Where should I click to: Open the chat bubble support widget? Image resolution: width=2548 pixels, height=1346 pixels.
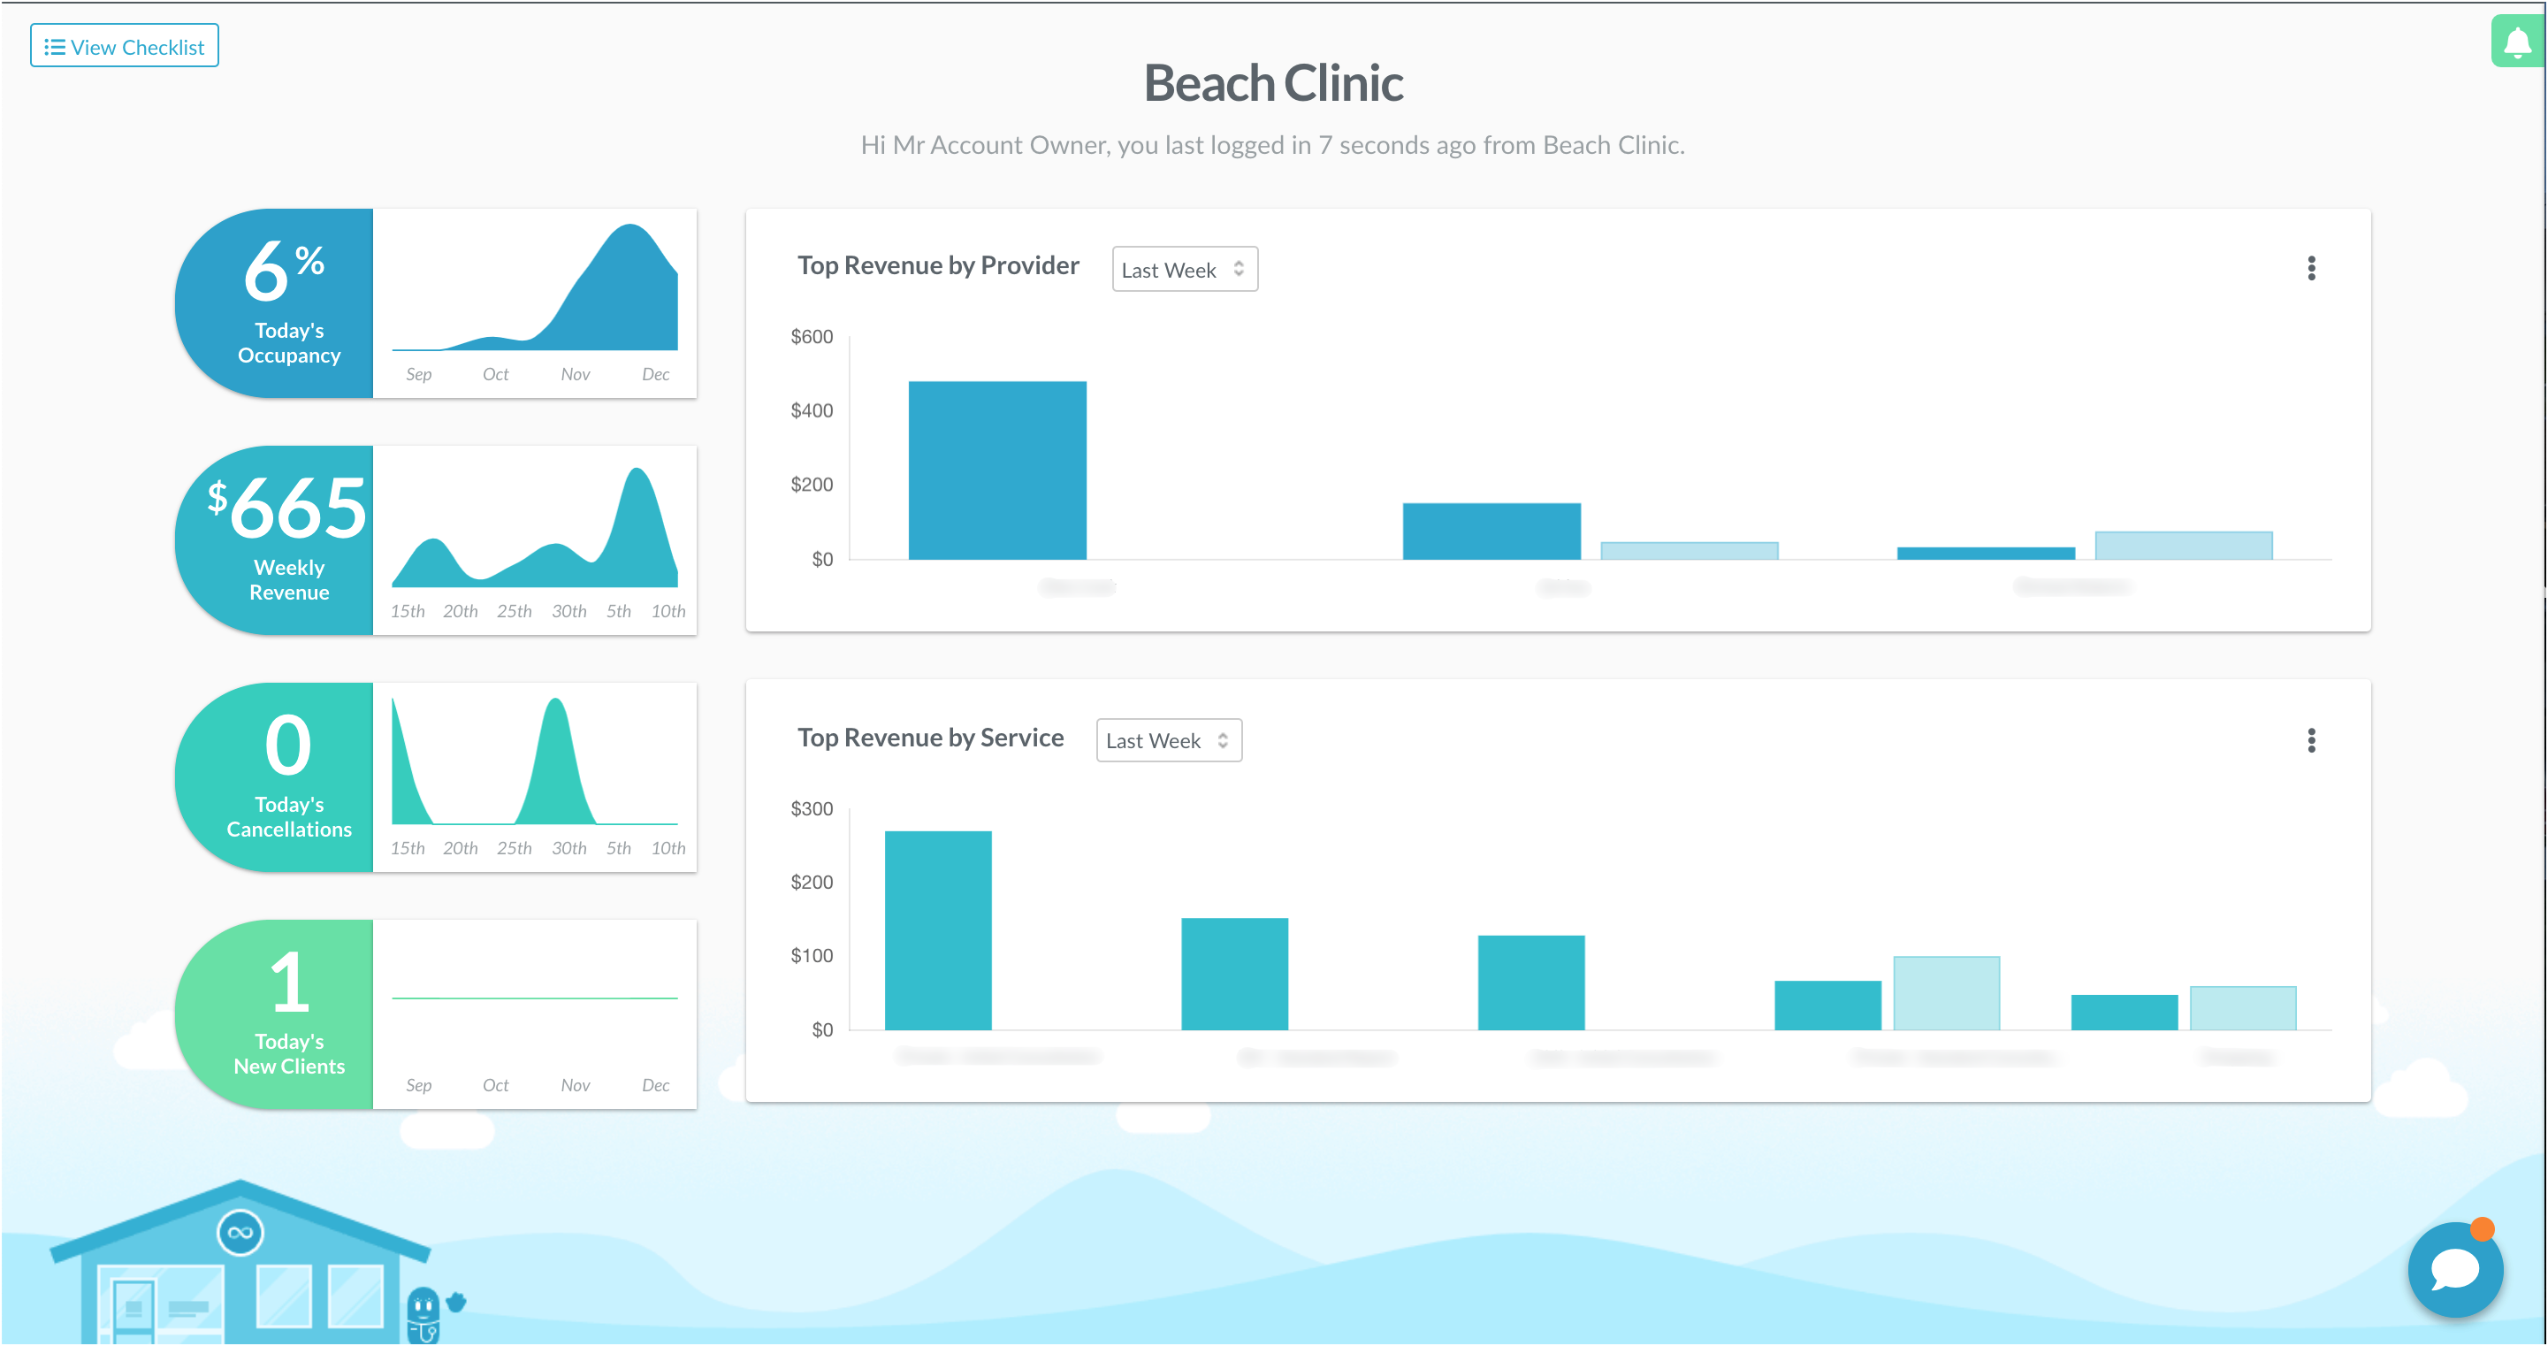tap(2455, 1270)
